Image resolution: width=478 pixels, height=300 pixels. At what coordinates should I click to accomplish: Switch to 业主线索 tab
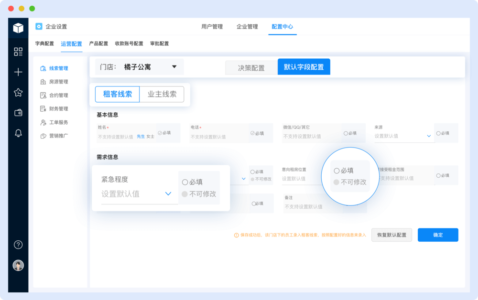[x=162, y=94]
